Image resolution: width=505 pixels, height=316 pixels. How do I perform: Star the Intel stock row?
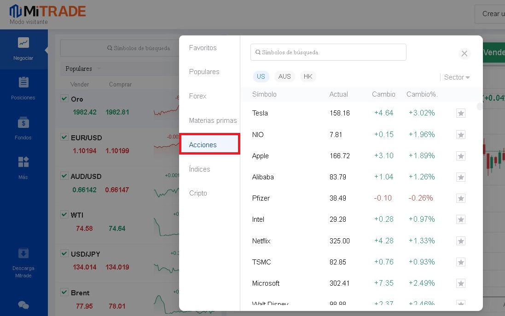(461, 219)
